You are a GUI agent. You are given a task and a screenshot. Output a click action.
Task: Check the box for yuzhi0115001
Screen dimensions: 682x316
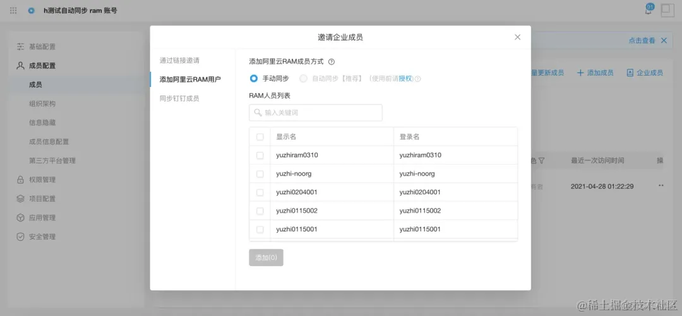coord(260,229)
